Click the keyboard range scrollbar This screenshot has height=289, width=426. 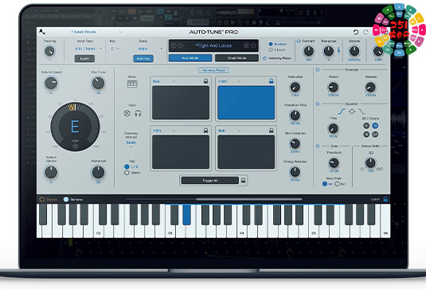[x=249, y=199]
